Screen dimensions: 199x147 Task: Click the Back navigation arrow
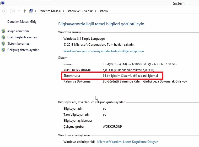click(x=5, y=11)
